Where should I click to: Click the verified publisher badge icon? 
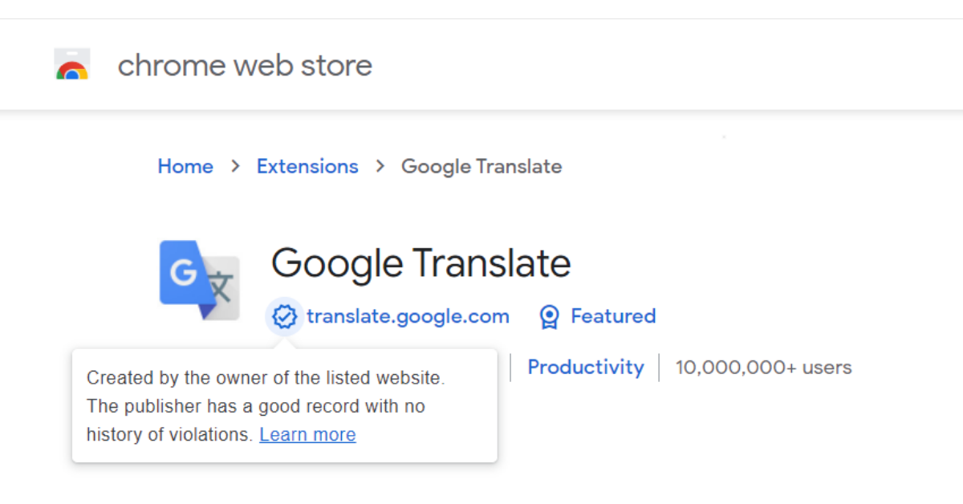point(284,317)
